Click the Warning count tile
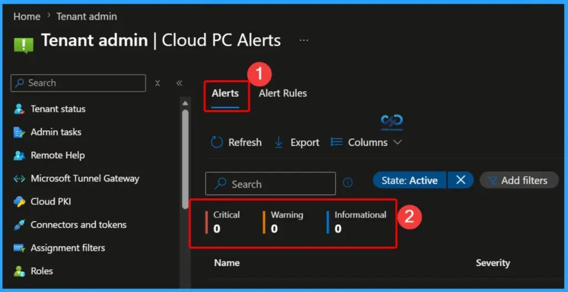568x292 pixels. point(283,222)
